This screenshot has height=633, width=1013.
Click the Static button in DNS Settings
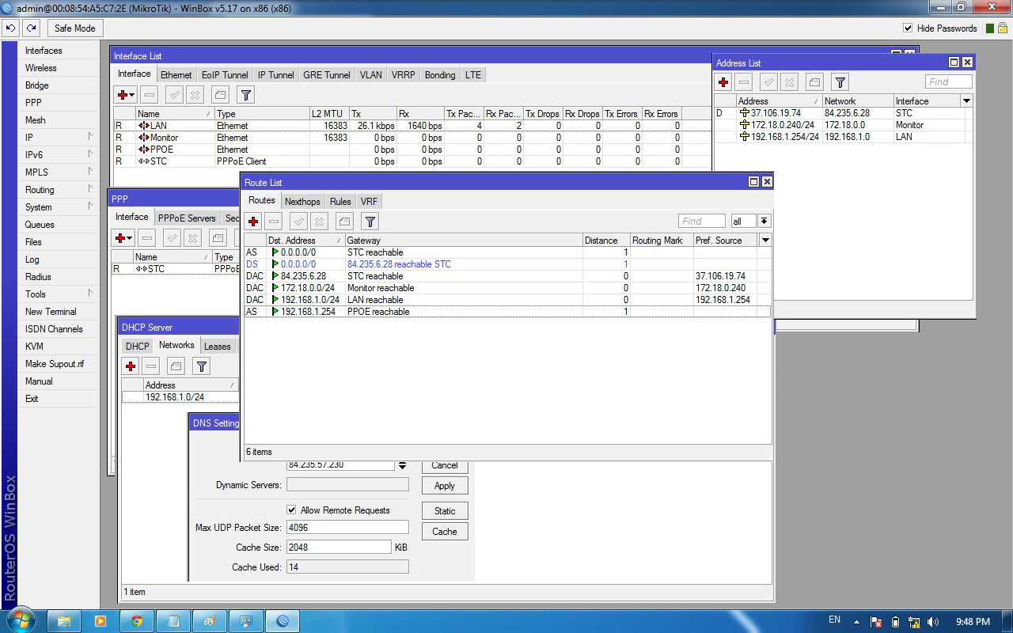(x=444, y=511)
